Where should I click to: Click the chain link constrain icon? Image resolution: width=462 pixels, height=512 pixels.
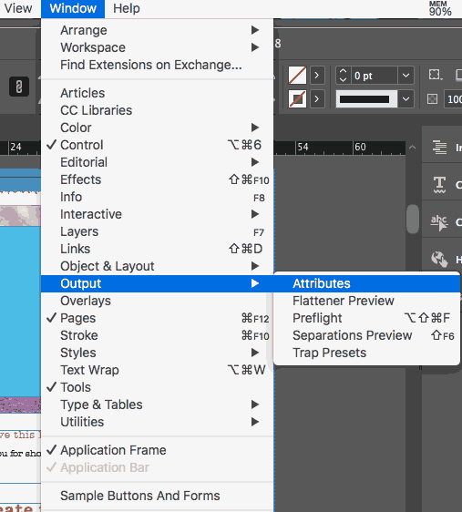point(19,87)
